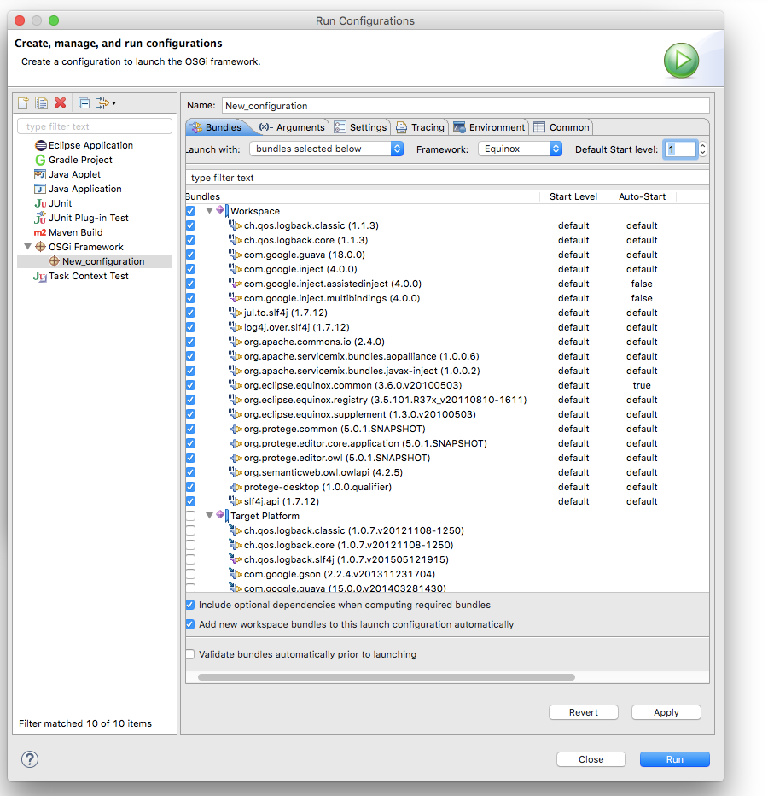
Task: Focus the left type filter text field
Action: (x=95, y=126)
